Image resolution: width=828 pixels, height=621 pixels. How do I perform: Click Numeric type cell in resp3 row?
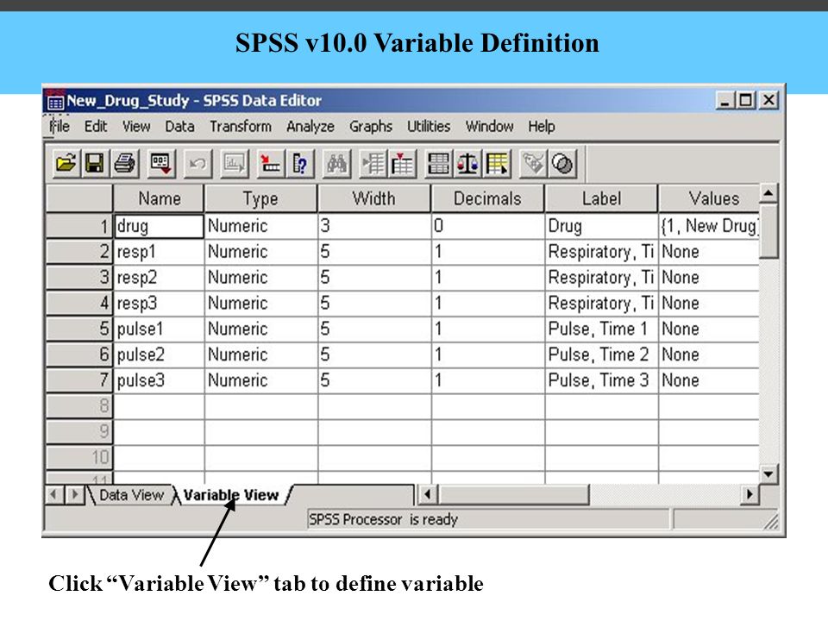coord(260,303)
